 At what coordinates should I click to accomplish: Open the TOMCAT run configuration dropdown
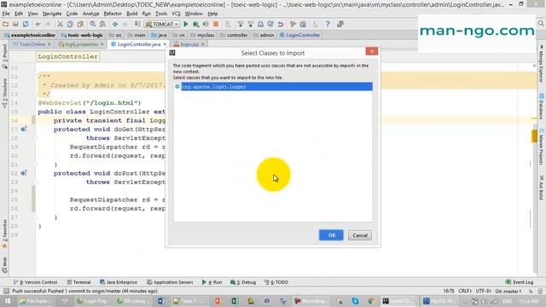pos(162,24)
